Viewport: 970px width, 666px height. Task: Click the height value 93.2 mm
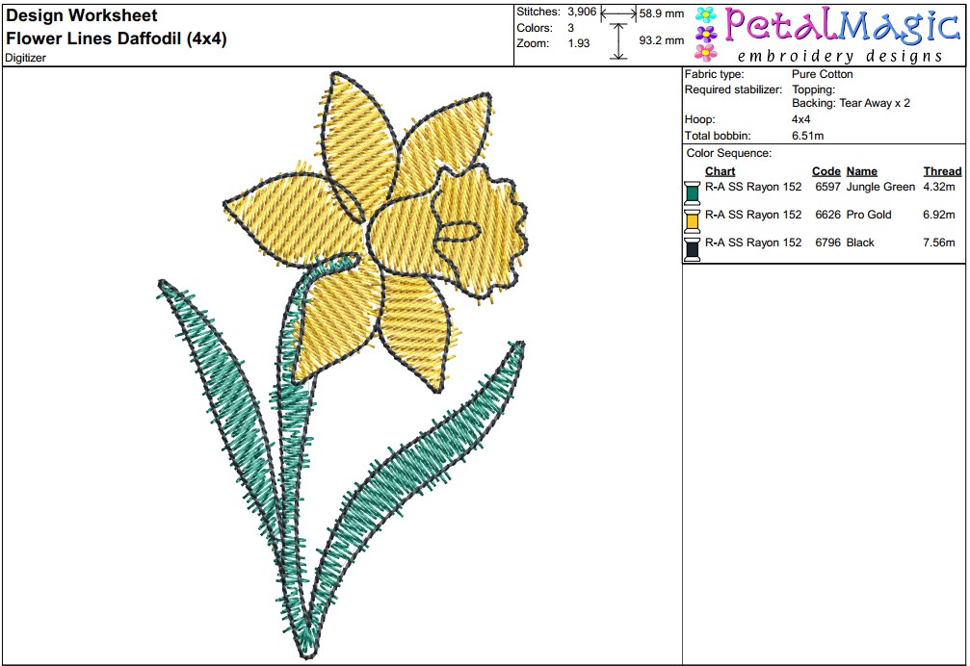[662, 40]
